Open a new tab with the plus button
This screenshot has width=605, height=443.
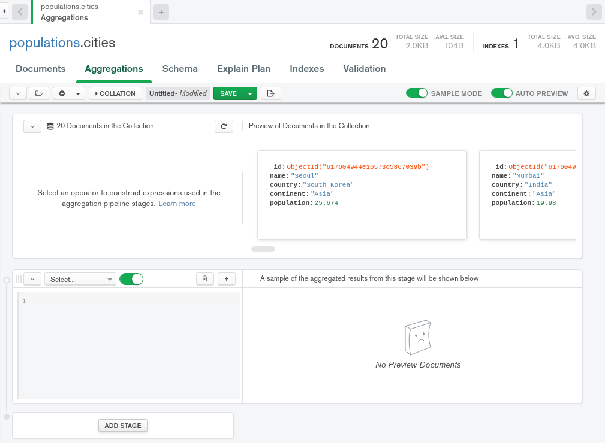pos(160,11)
